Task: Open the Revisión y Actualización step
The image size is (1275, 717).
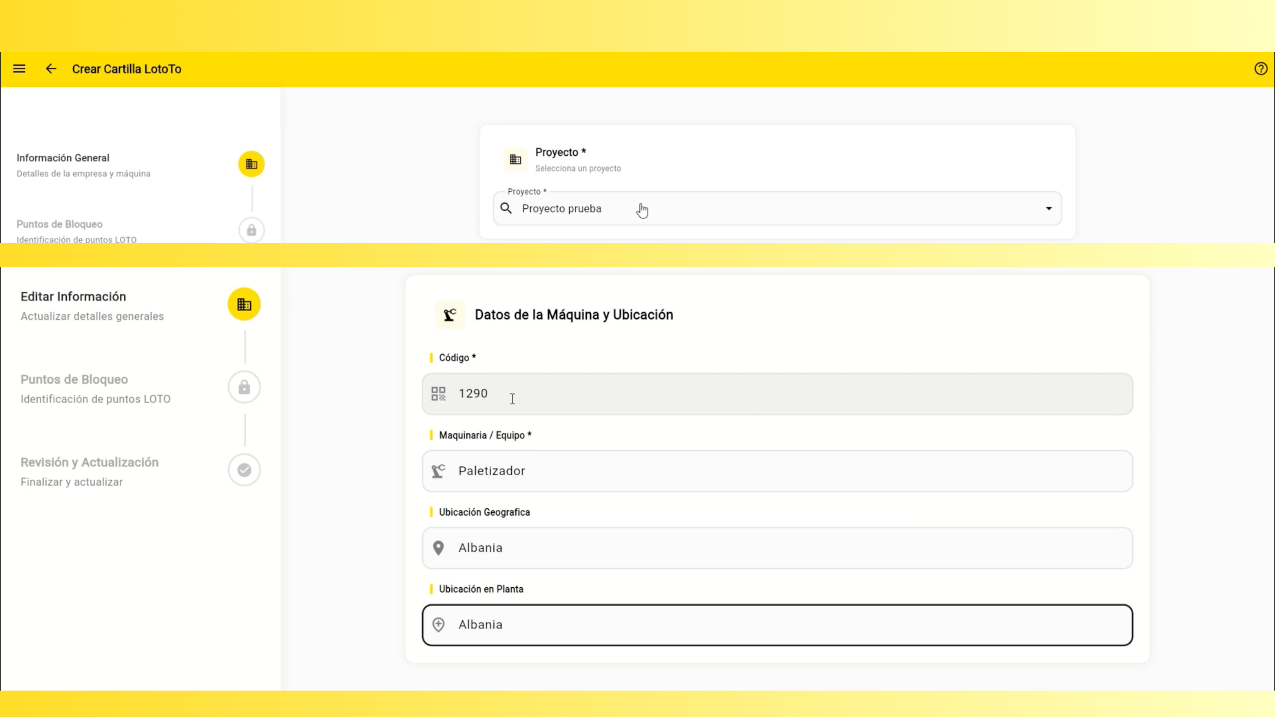Action: 140,470
